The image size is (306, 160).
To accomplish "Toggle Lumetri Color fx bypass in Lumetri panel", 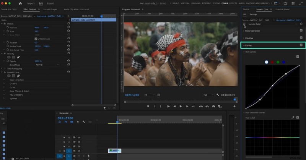I will (244, 24).
